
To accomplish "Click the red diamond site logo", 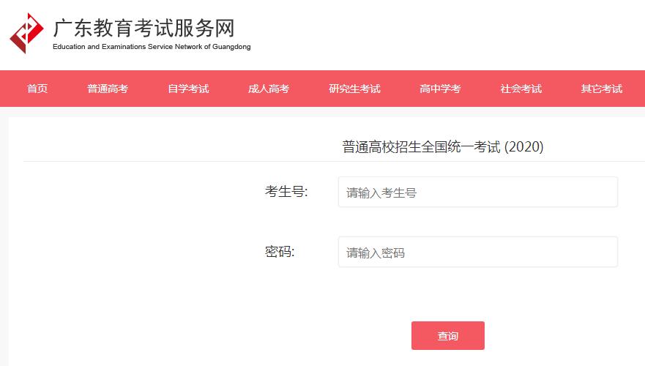I will pos(27,34).
